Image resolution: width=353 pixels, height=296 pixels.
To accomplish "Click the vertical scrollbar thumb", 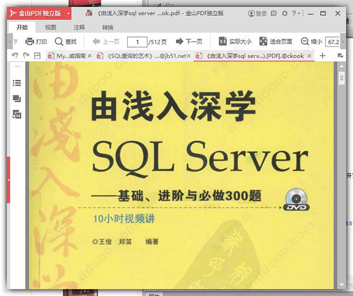I will click(341, 78).
